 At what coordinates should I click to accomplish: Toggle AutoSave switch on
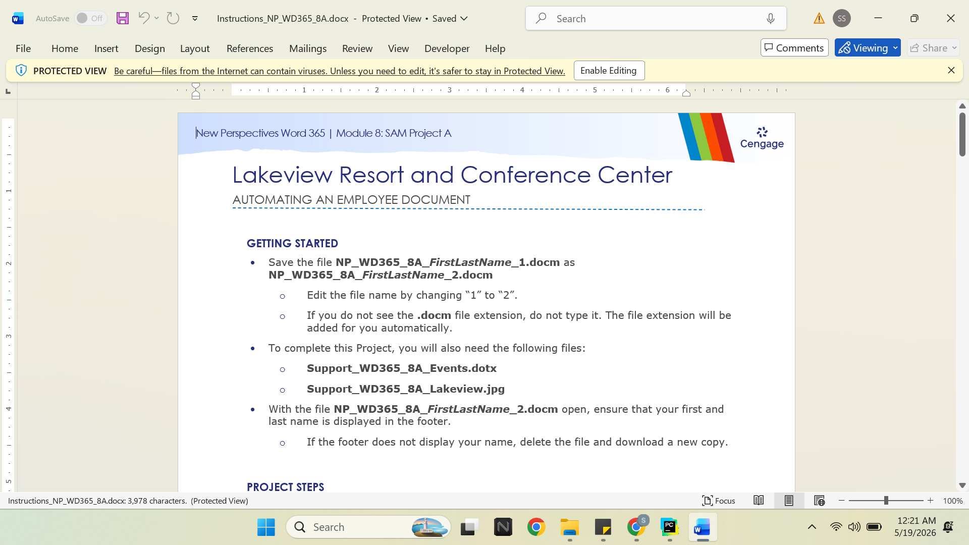(x=91, y=18)
